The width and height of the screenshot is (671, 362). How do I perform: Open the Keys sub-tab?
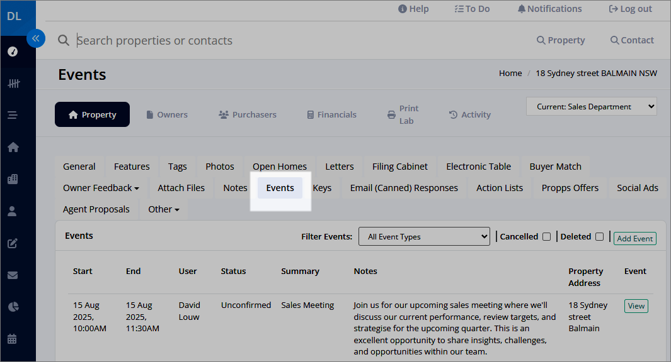click(322, 188)
